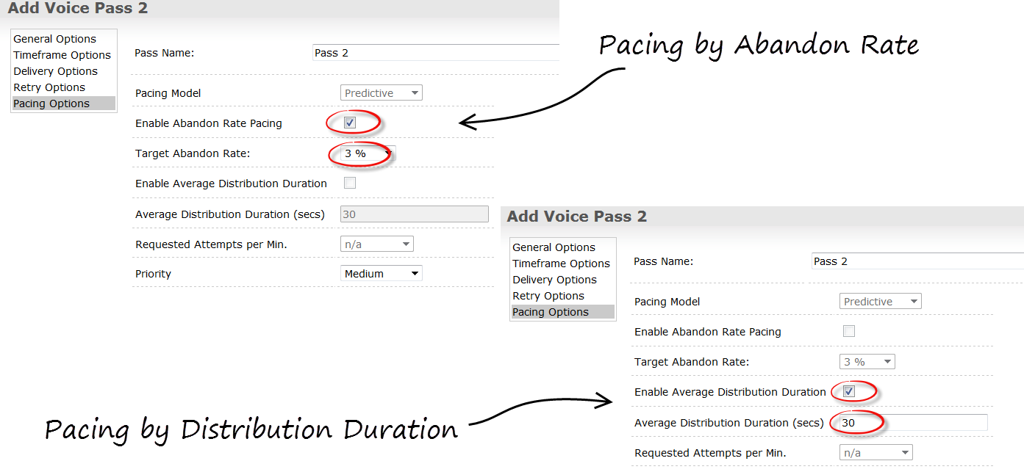Open the enabled Target Abandon Rate 3 % dropdown
The image size is (1024, 472).
click(x=368, y=153)
